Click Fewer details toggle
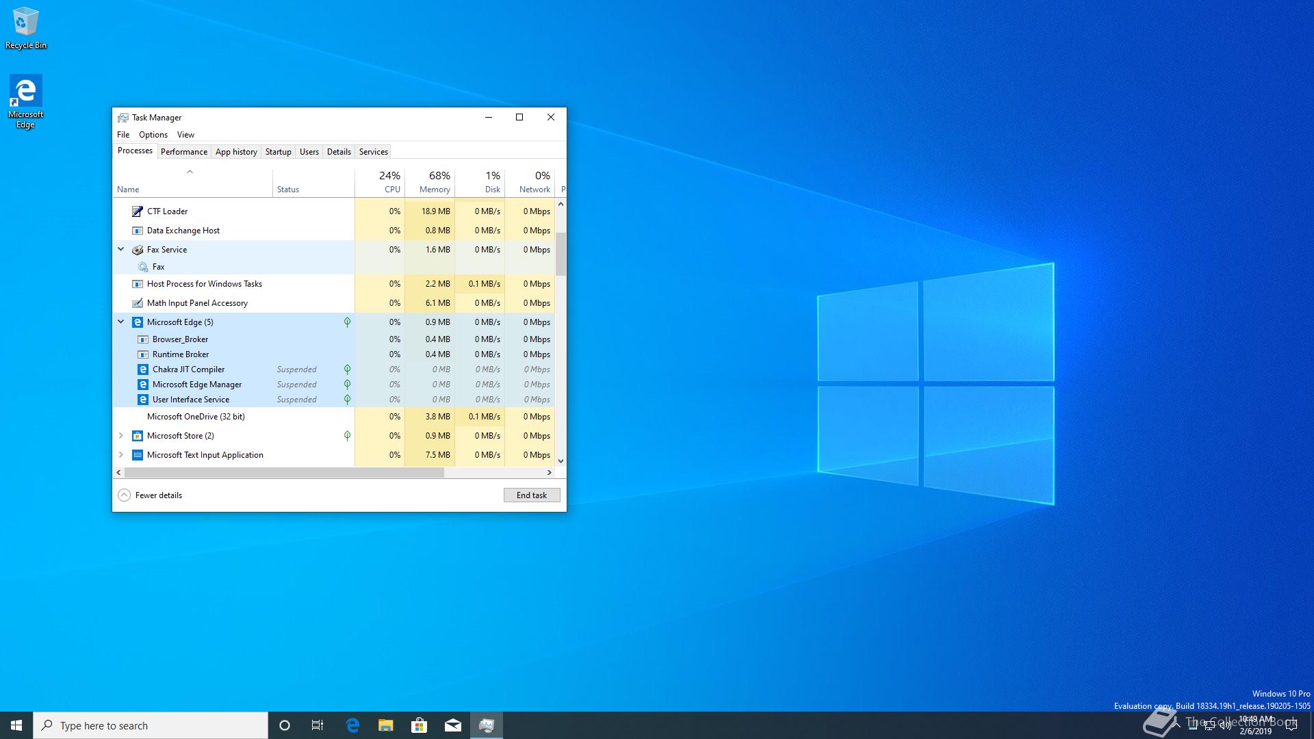Image resolution: width=1314 pixels, height=739 pixels. point(151,495)
